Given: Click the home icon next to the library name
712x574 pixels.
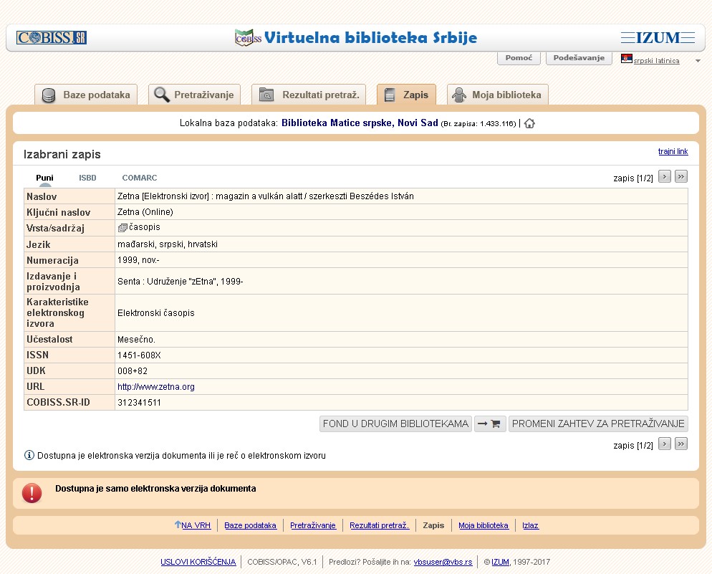Looking at the screenshot, I should pos(529,123).
